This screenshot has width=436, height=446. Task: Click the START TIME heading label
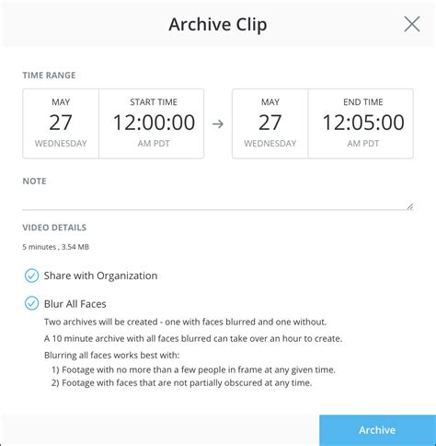pos(154,102)
